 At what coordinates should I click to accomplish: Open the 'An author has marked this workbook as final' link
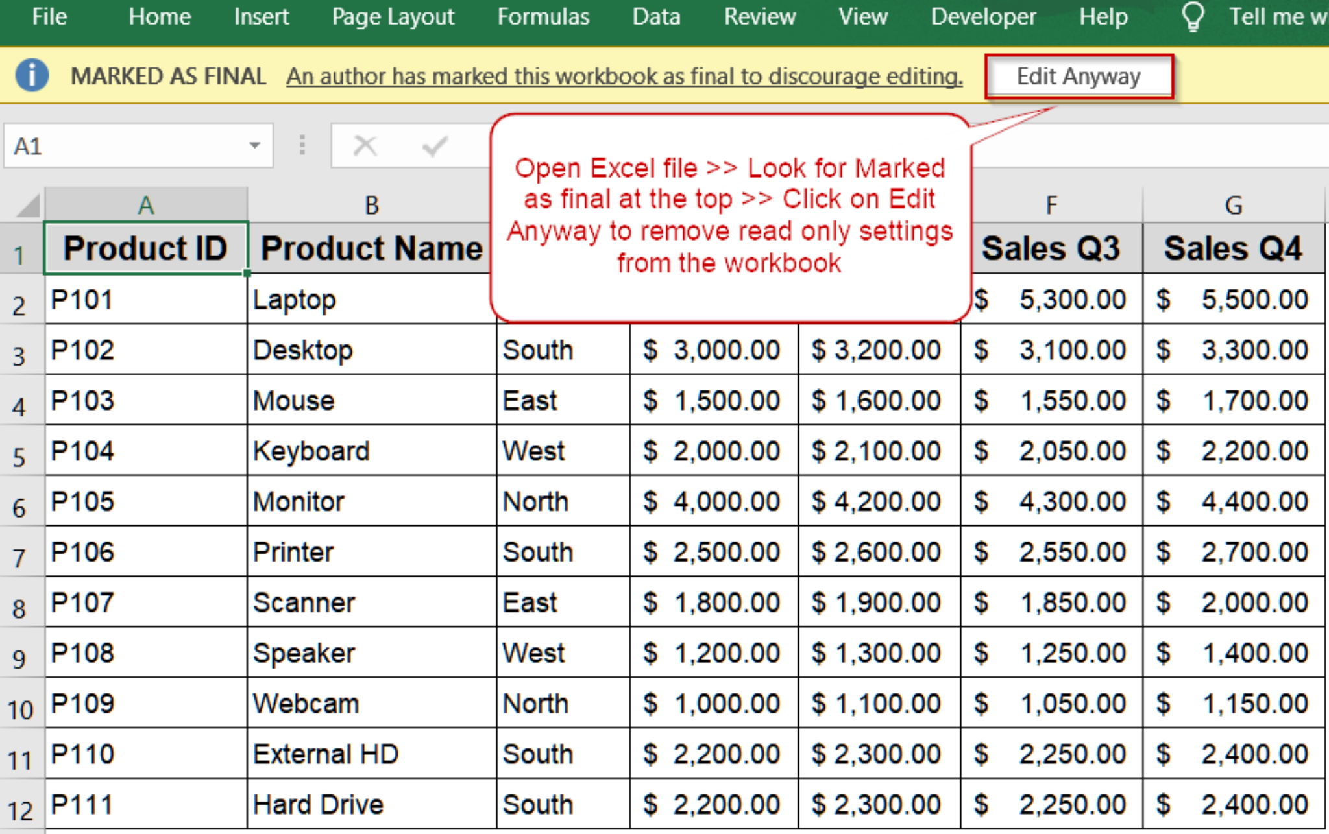click(624, 76)
